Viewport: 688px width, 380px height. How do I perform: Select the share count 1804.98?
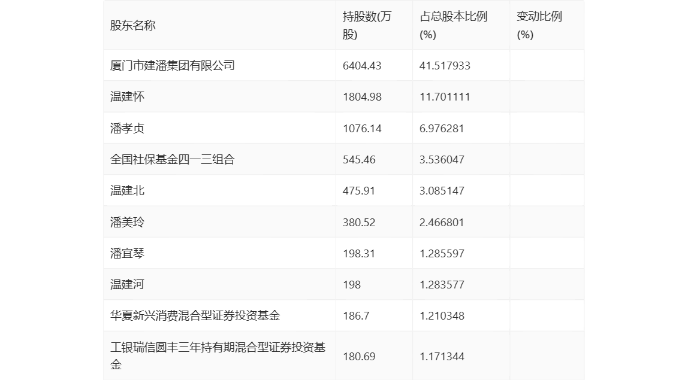pyautogui.click(x=362, y=97)
